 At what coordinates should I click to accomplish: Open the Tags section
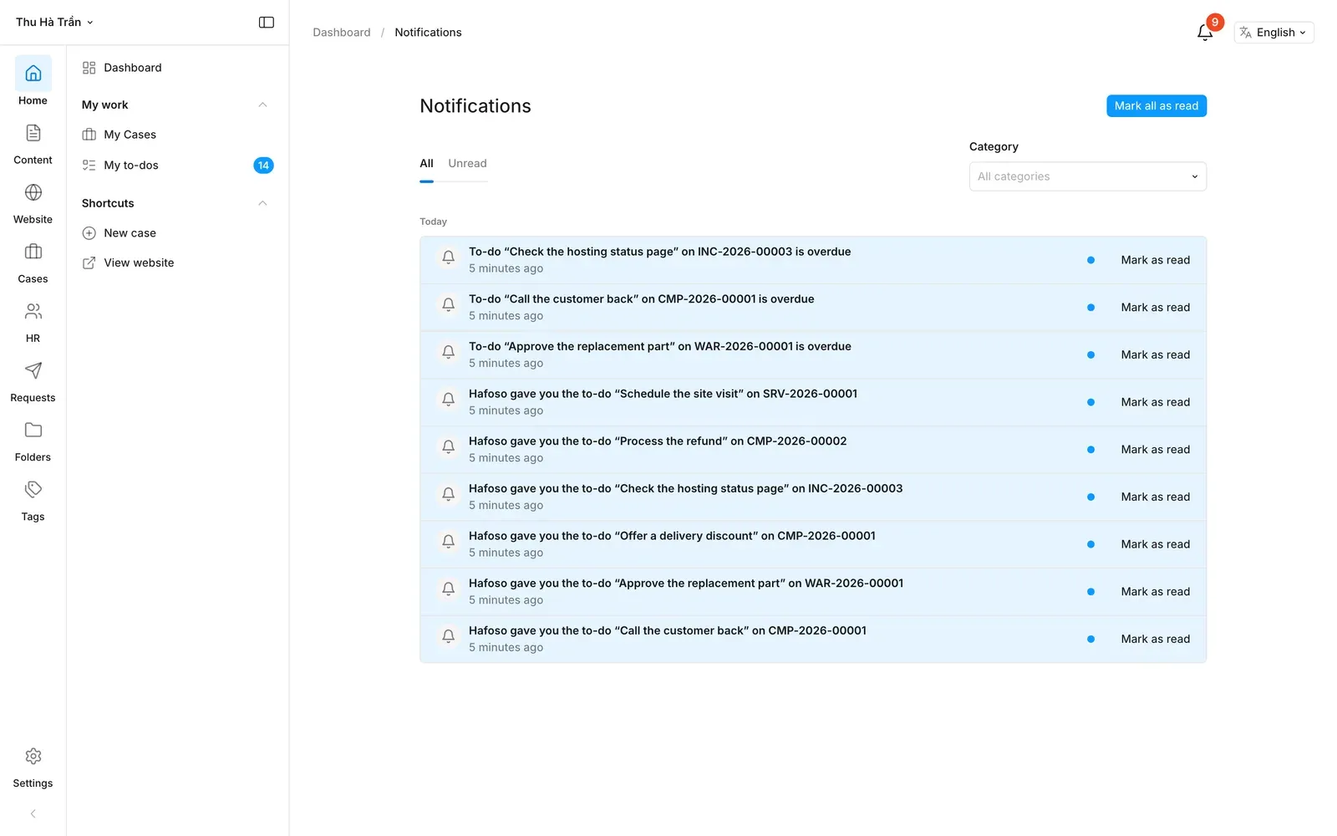33,501
